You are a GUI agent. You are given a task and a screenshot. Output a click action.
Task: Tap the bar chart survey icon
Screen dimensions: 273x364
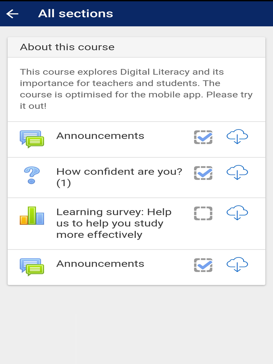(x=32, y=216)
